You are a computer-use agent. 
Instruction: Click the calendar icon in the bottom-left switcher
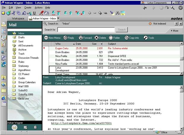pos(25,127)
